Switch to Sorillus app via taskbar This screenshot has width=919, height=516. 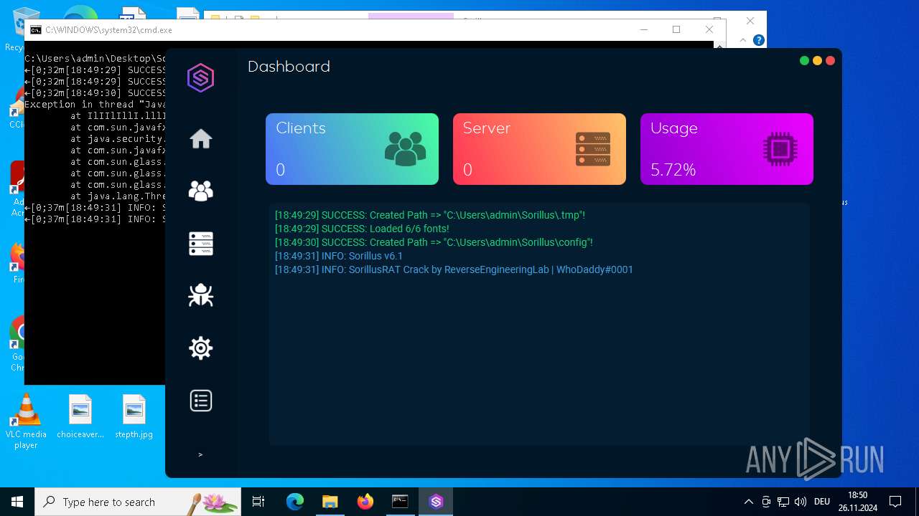click(436, 502)
